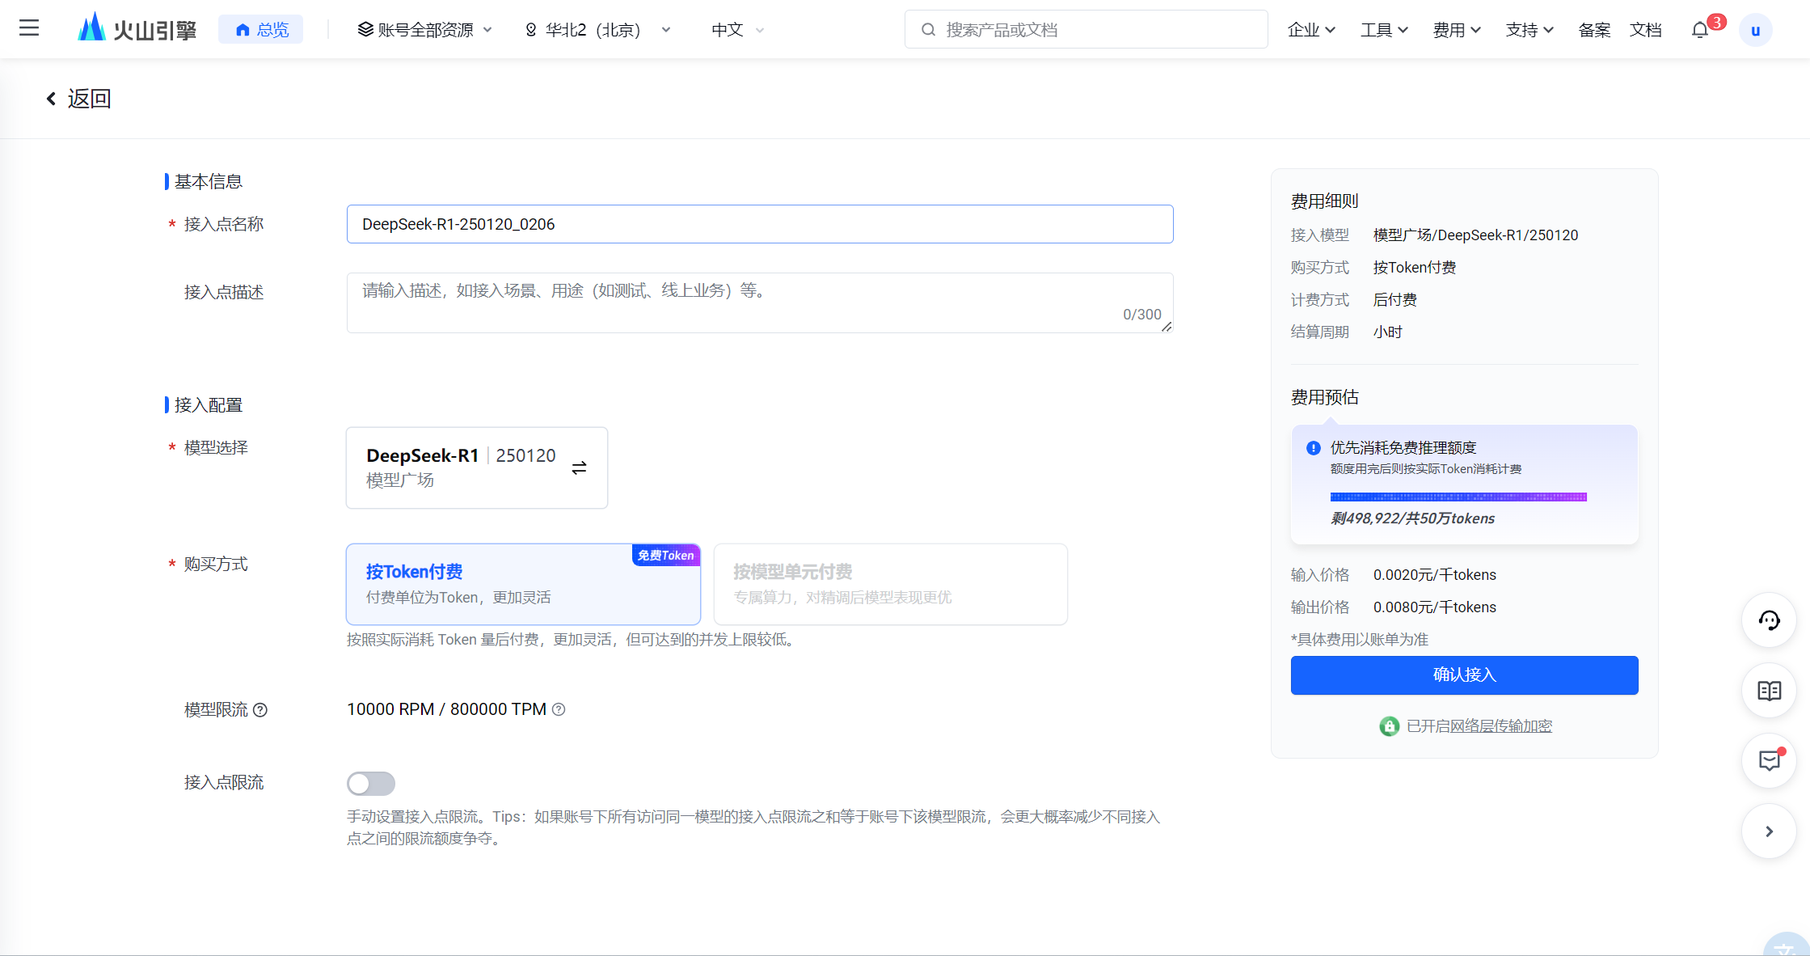Expand the 支持 menu
The width and height of the screenshot is (1810, 956).
pyautogui.click(x=1529, y=30)
